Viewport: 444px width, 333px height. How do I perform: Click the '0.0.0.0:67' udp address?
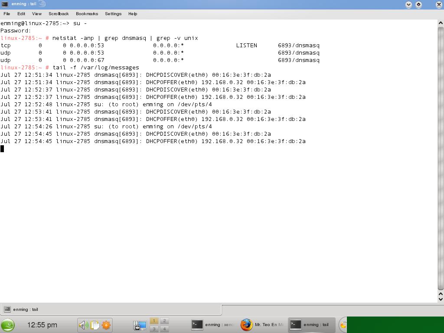point(87,60)
